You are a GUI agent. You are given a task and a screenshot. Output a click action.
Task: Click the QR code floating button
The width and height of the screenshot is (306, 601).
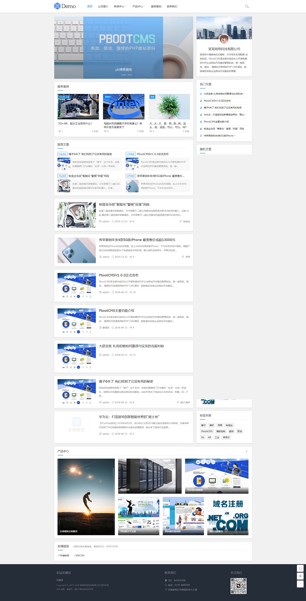300,576
